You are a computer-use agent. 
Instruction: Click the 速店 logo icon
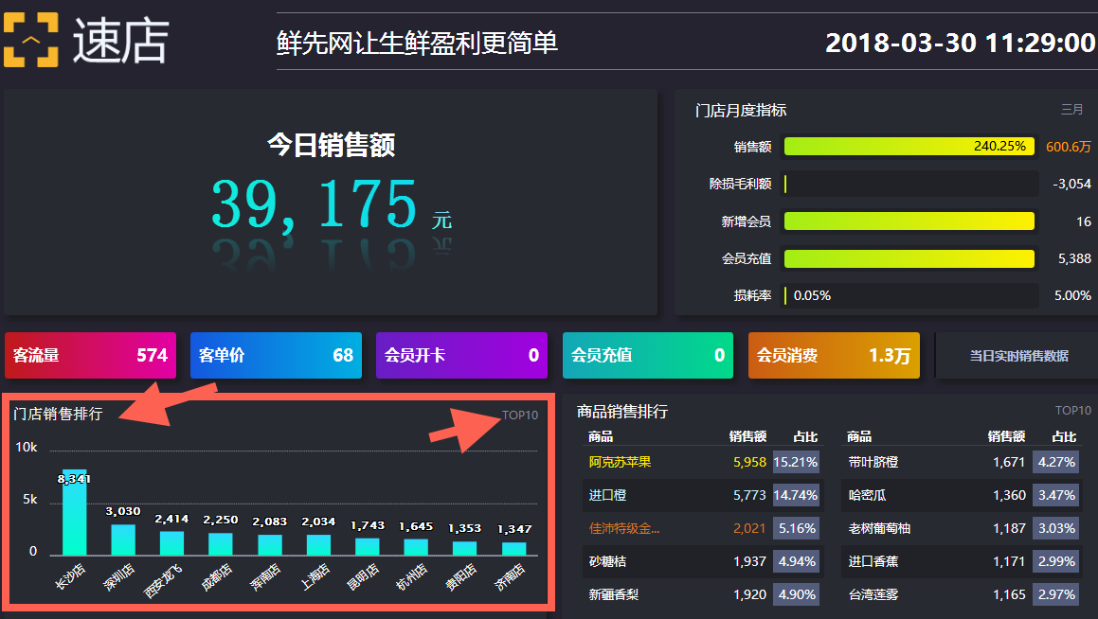pos(30,41)
